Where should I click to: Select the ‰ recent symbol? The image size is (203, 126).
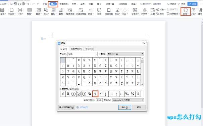pyautogui.click(x=127, y=94)
